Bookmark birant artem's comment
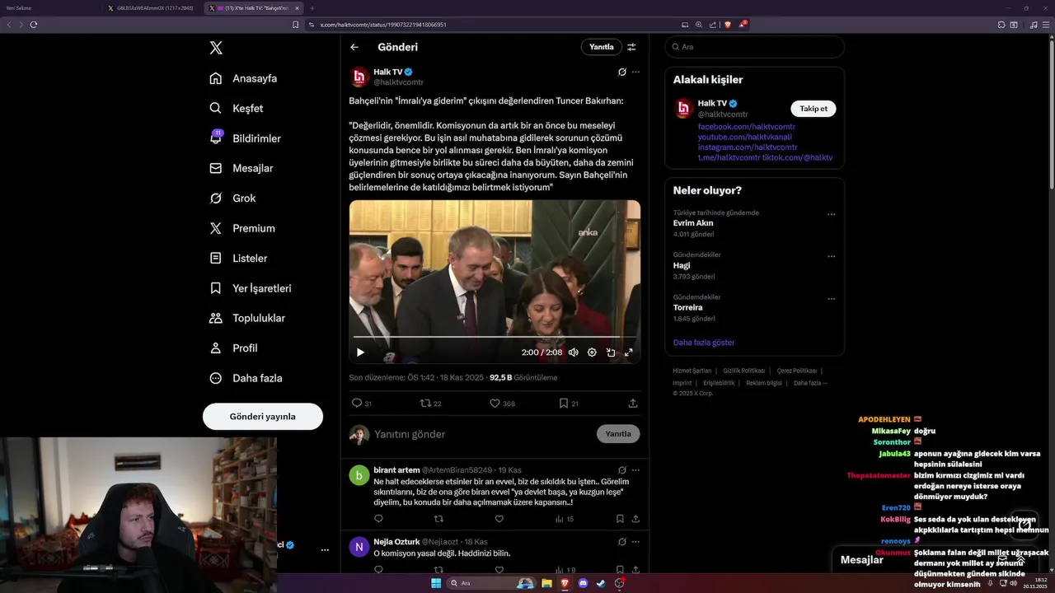Image resolution: width=1055 pixels, height=593 pixels. click(x=620, y=519)
